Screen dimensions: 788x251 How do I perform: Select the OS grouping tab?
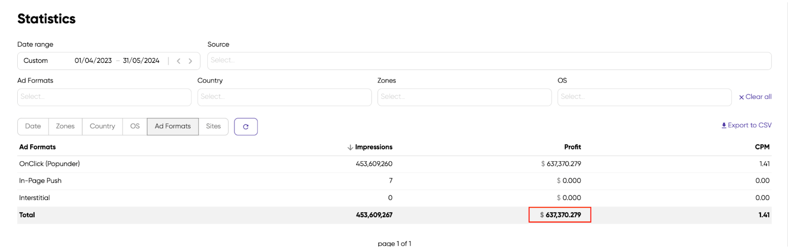[x=135, y=126]
